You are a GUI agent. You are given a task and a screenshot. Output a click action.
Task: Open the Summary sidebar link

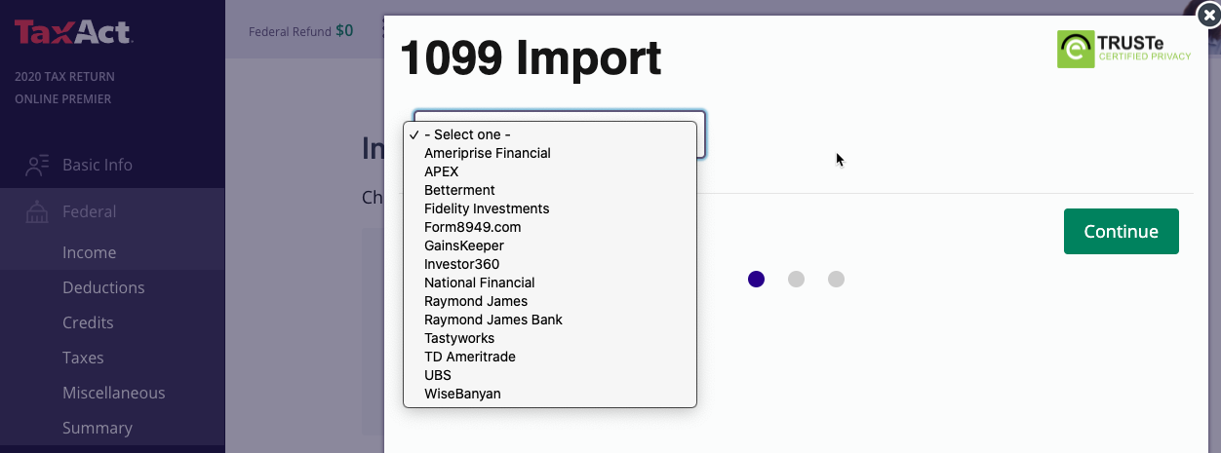pyautogui.click(x=98, y=428)
